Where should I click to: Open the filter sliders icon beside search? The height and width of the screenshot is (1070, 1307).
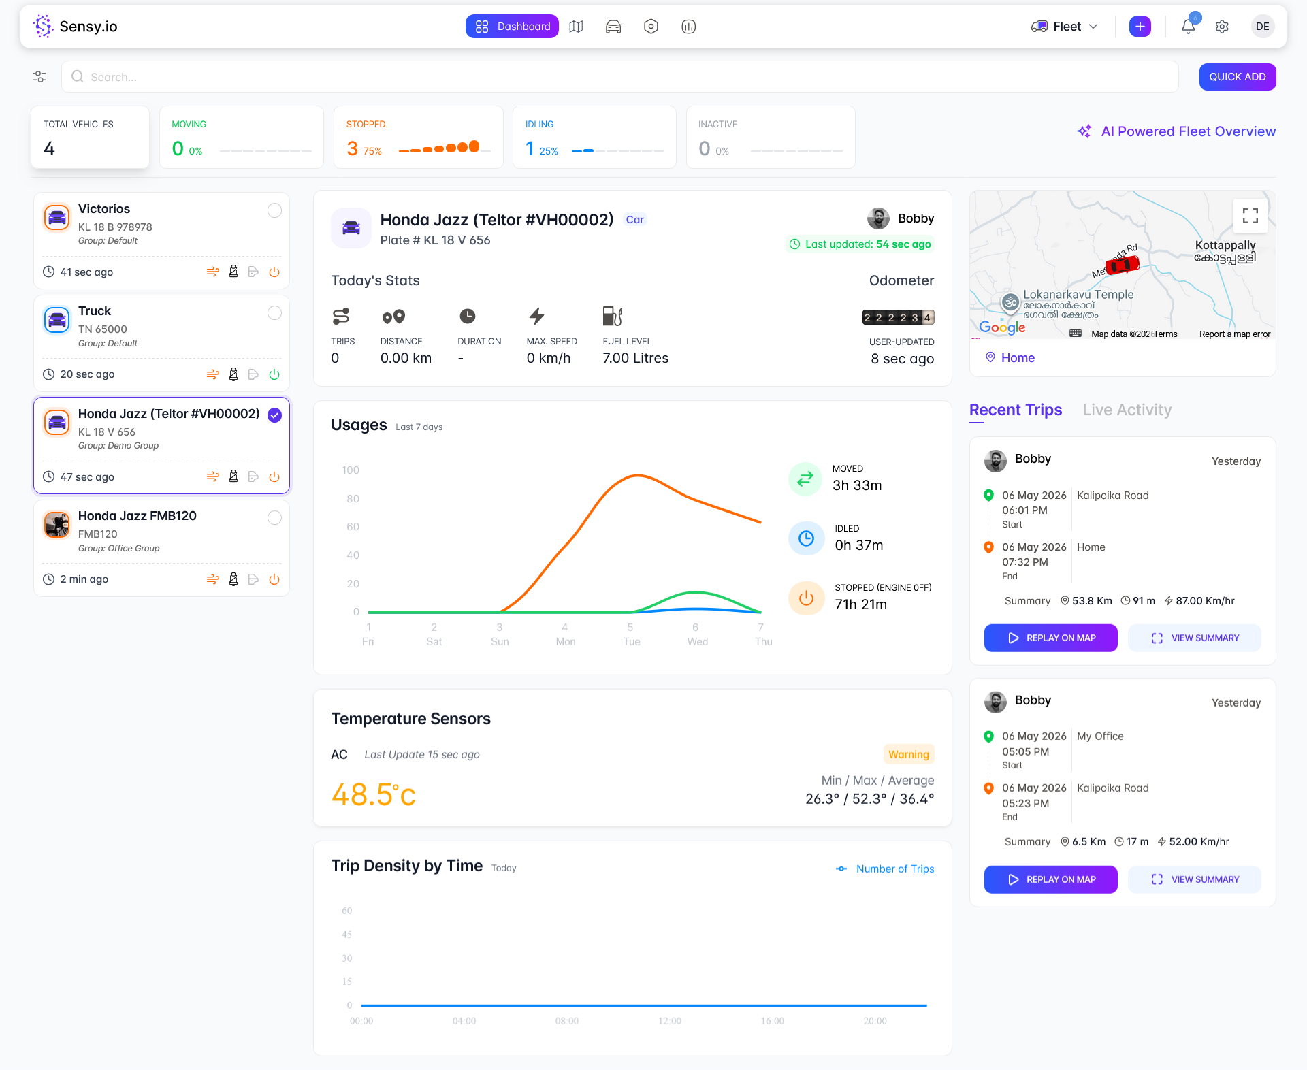coord(39,77)
